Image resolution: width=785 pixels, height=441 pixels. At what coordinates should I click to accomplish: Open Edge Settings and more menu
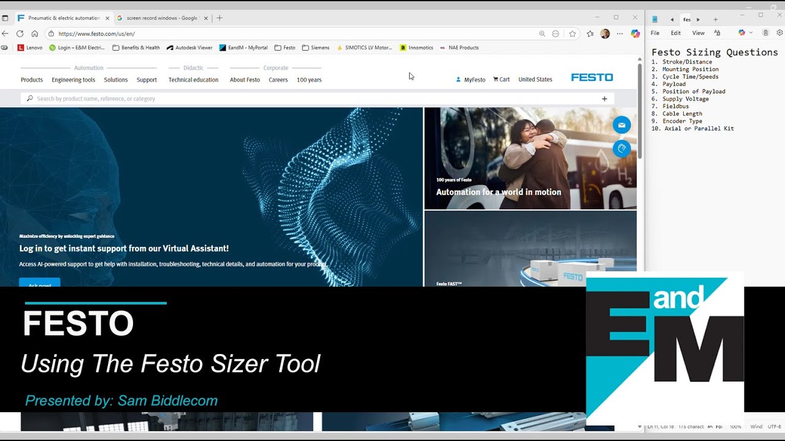point(620,34)
